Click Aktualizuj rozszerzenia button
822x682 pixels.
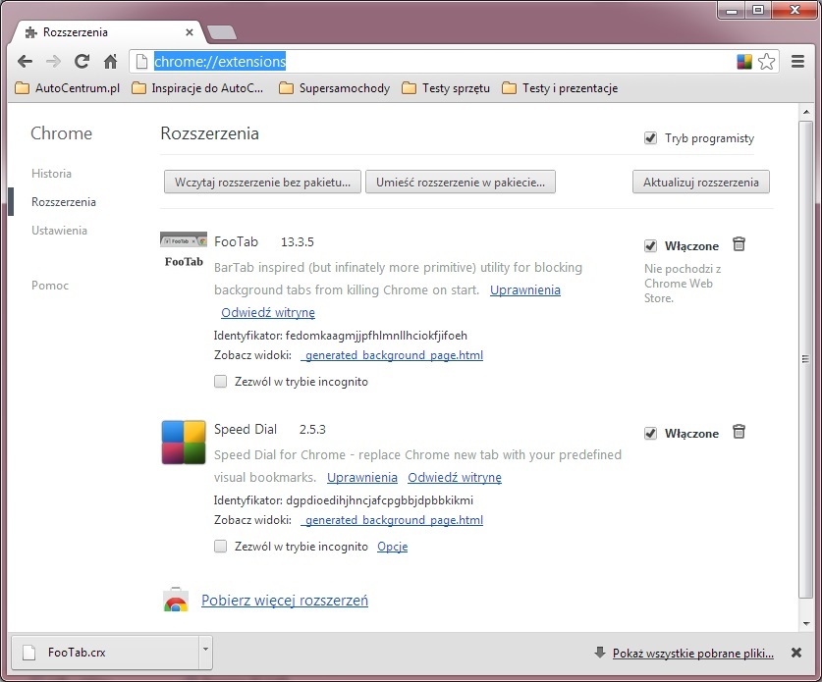click(x=701, y=183)
